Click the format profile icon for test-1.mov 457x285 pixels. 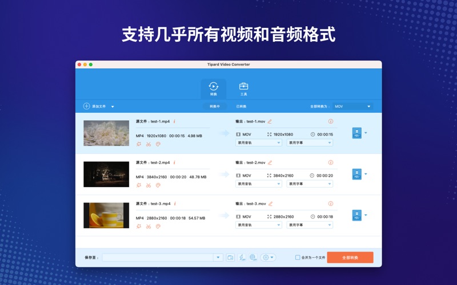356,133
